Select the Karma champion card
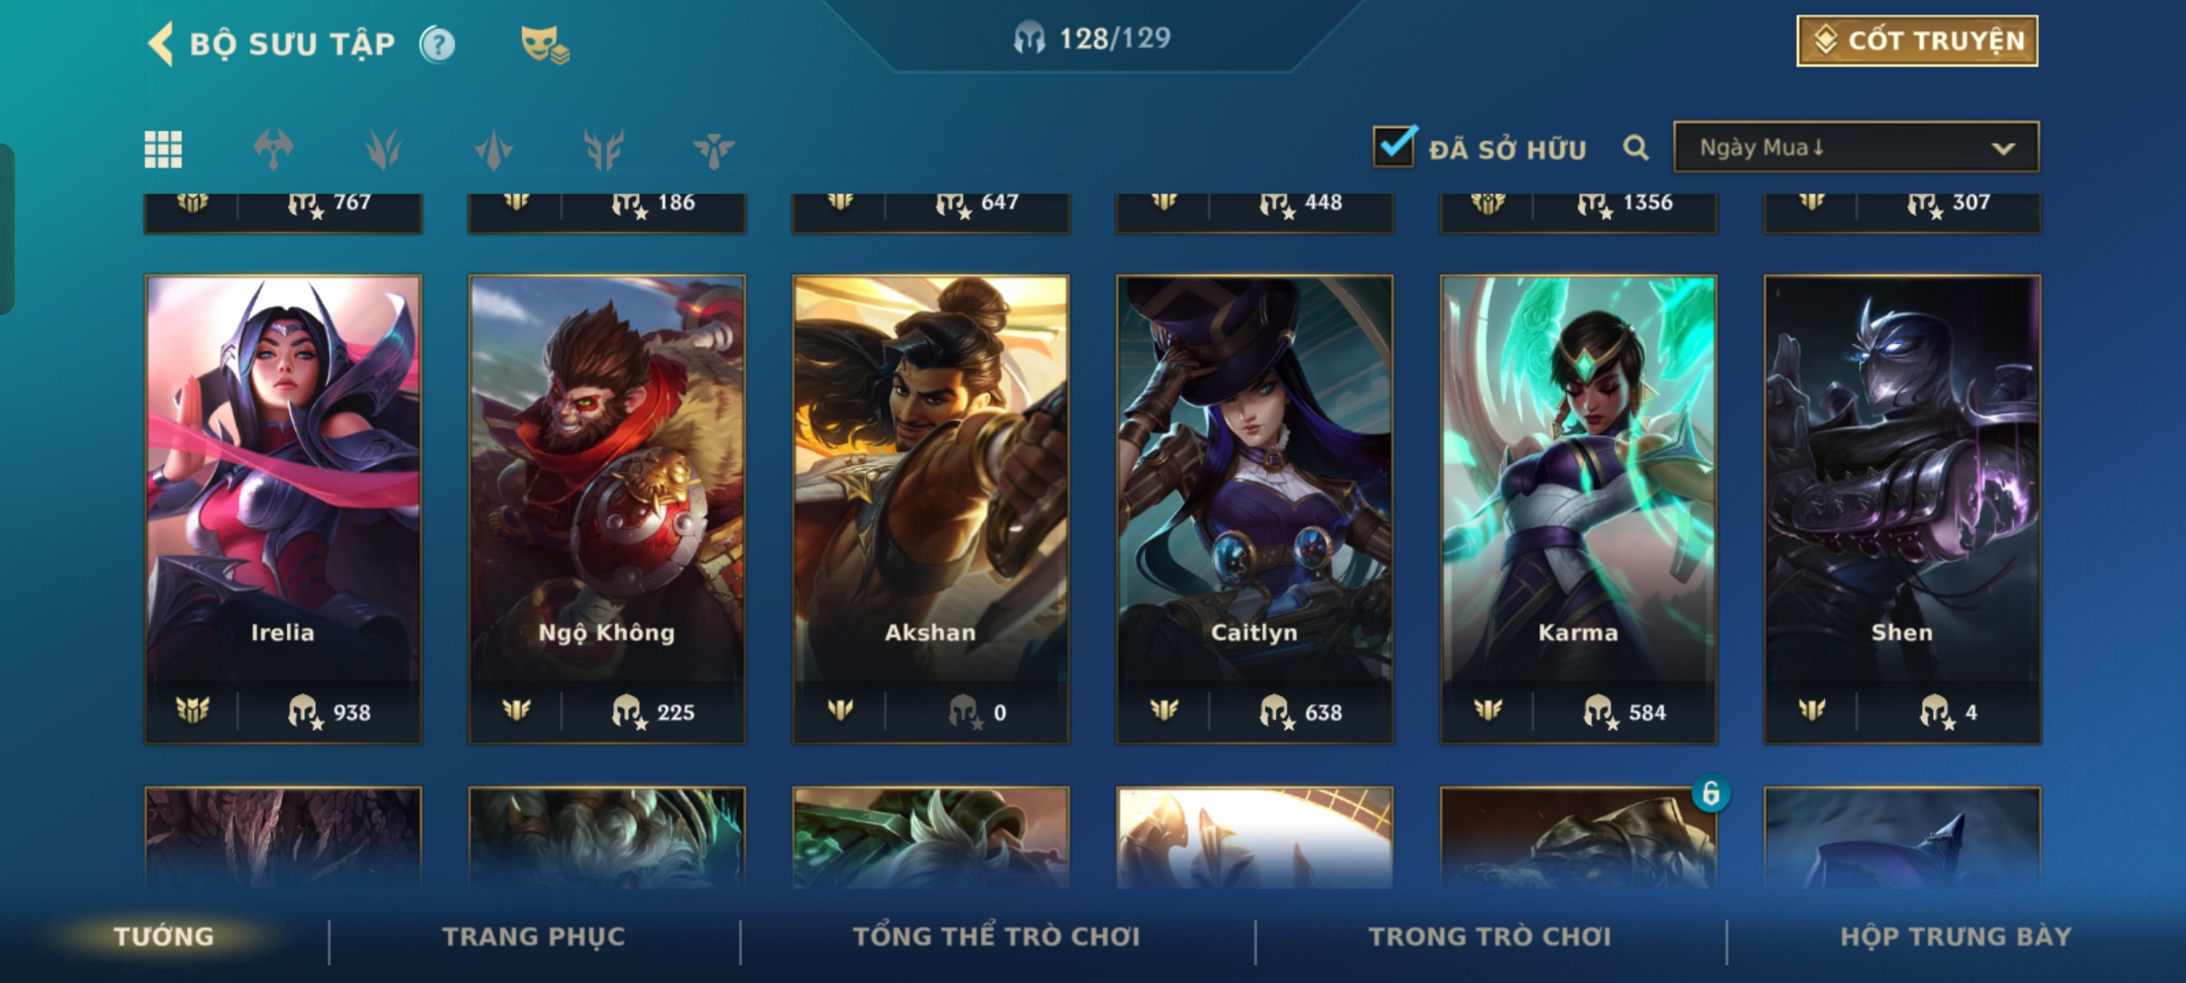The image size is (2186, 983). point(1578,510)
